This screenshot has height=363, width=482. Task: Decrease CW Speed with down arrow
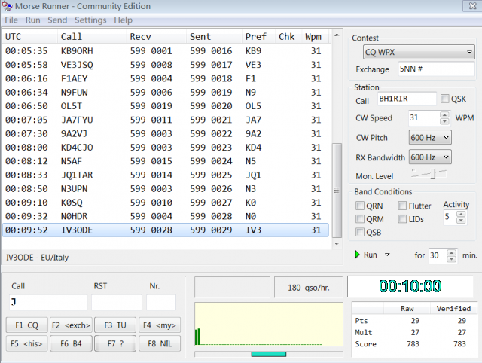(x=444, y=121)
